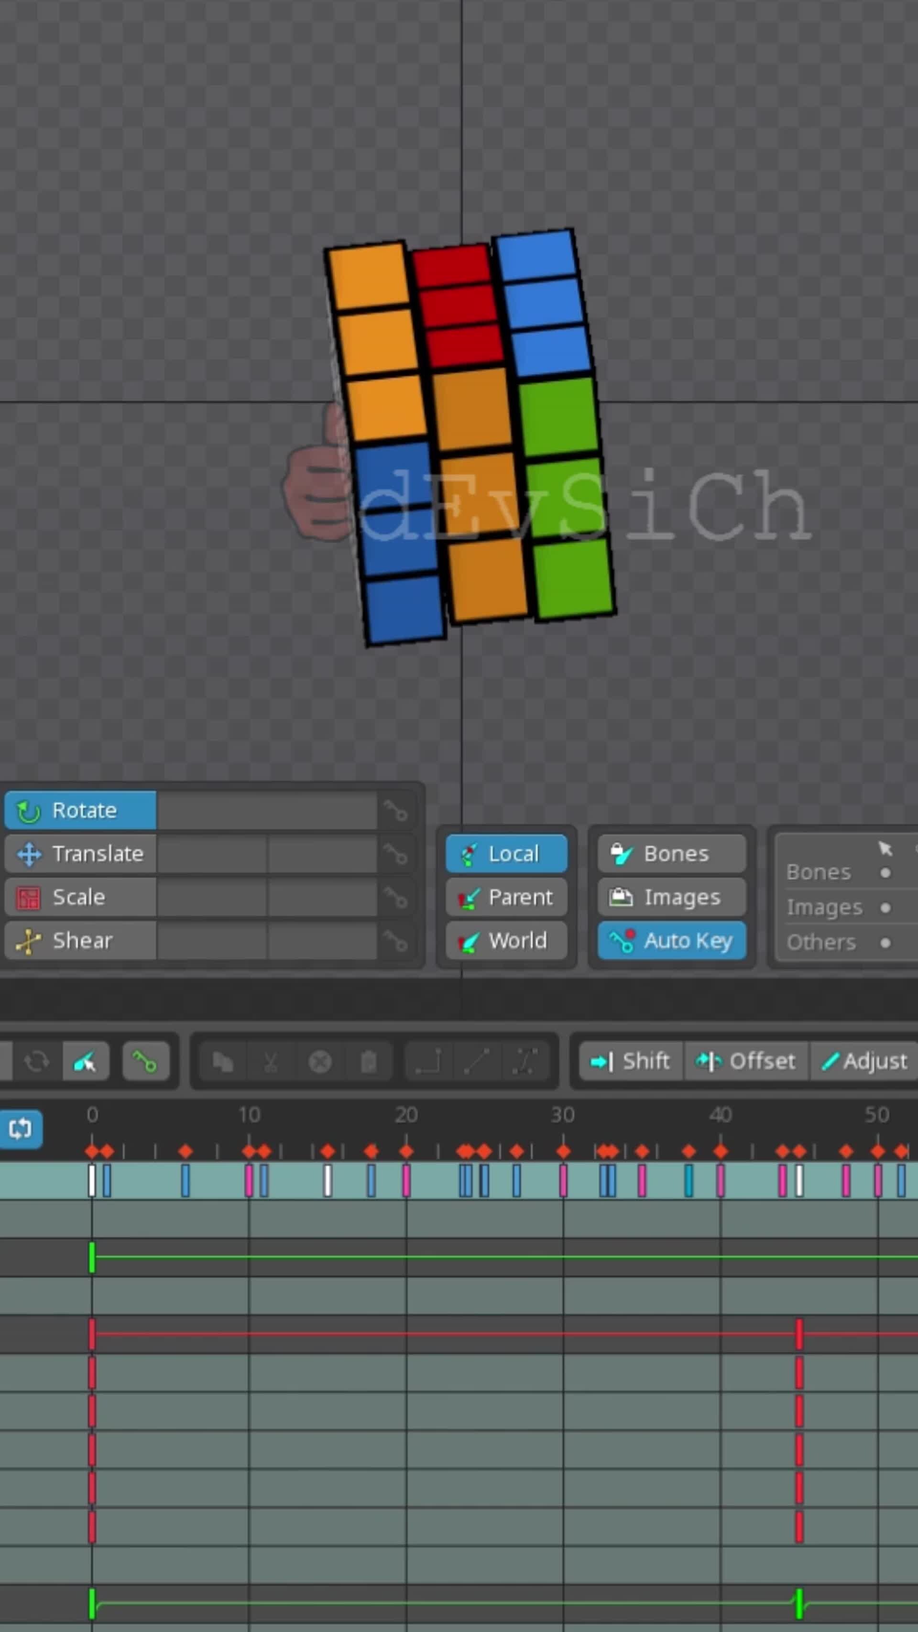Screen dimensions: 918x1632
Task: Select the Scale tool
Action: coord(79,897)
